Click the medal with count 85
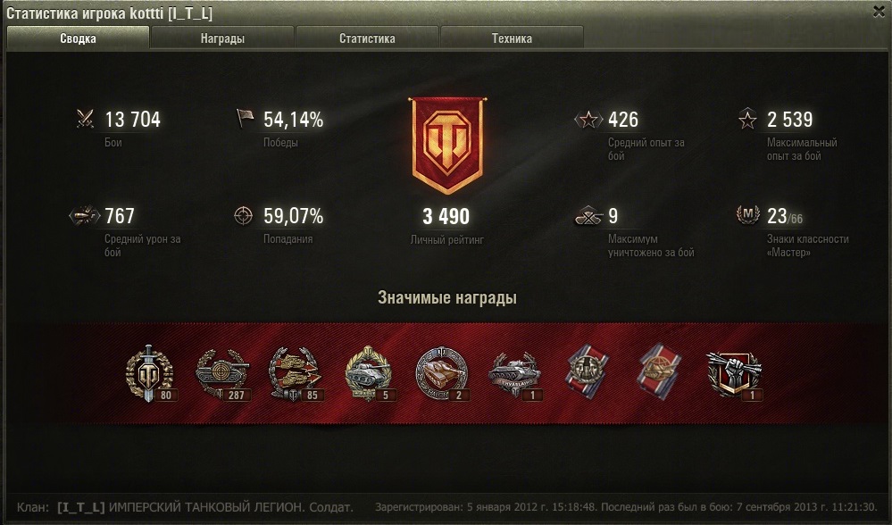The height and width of the screenshot is (525, 892). pos(295,374)
